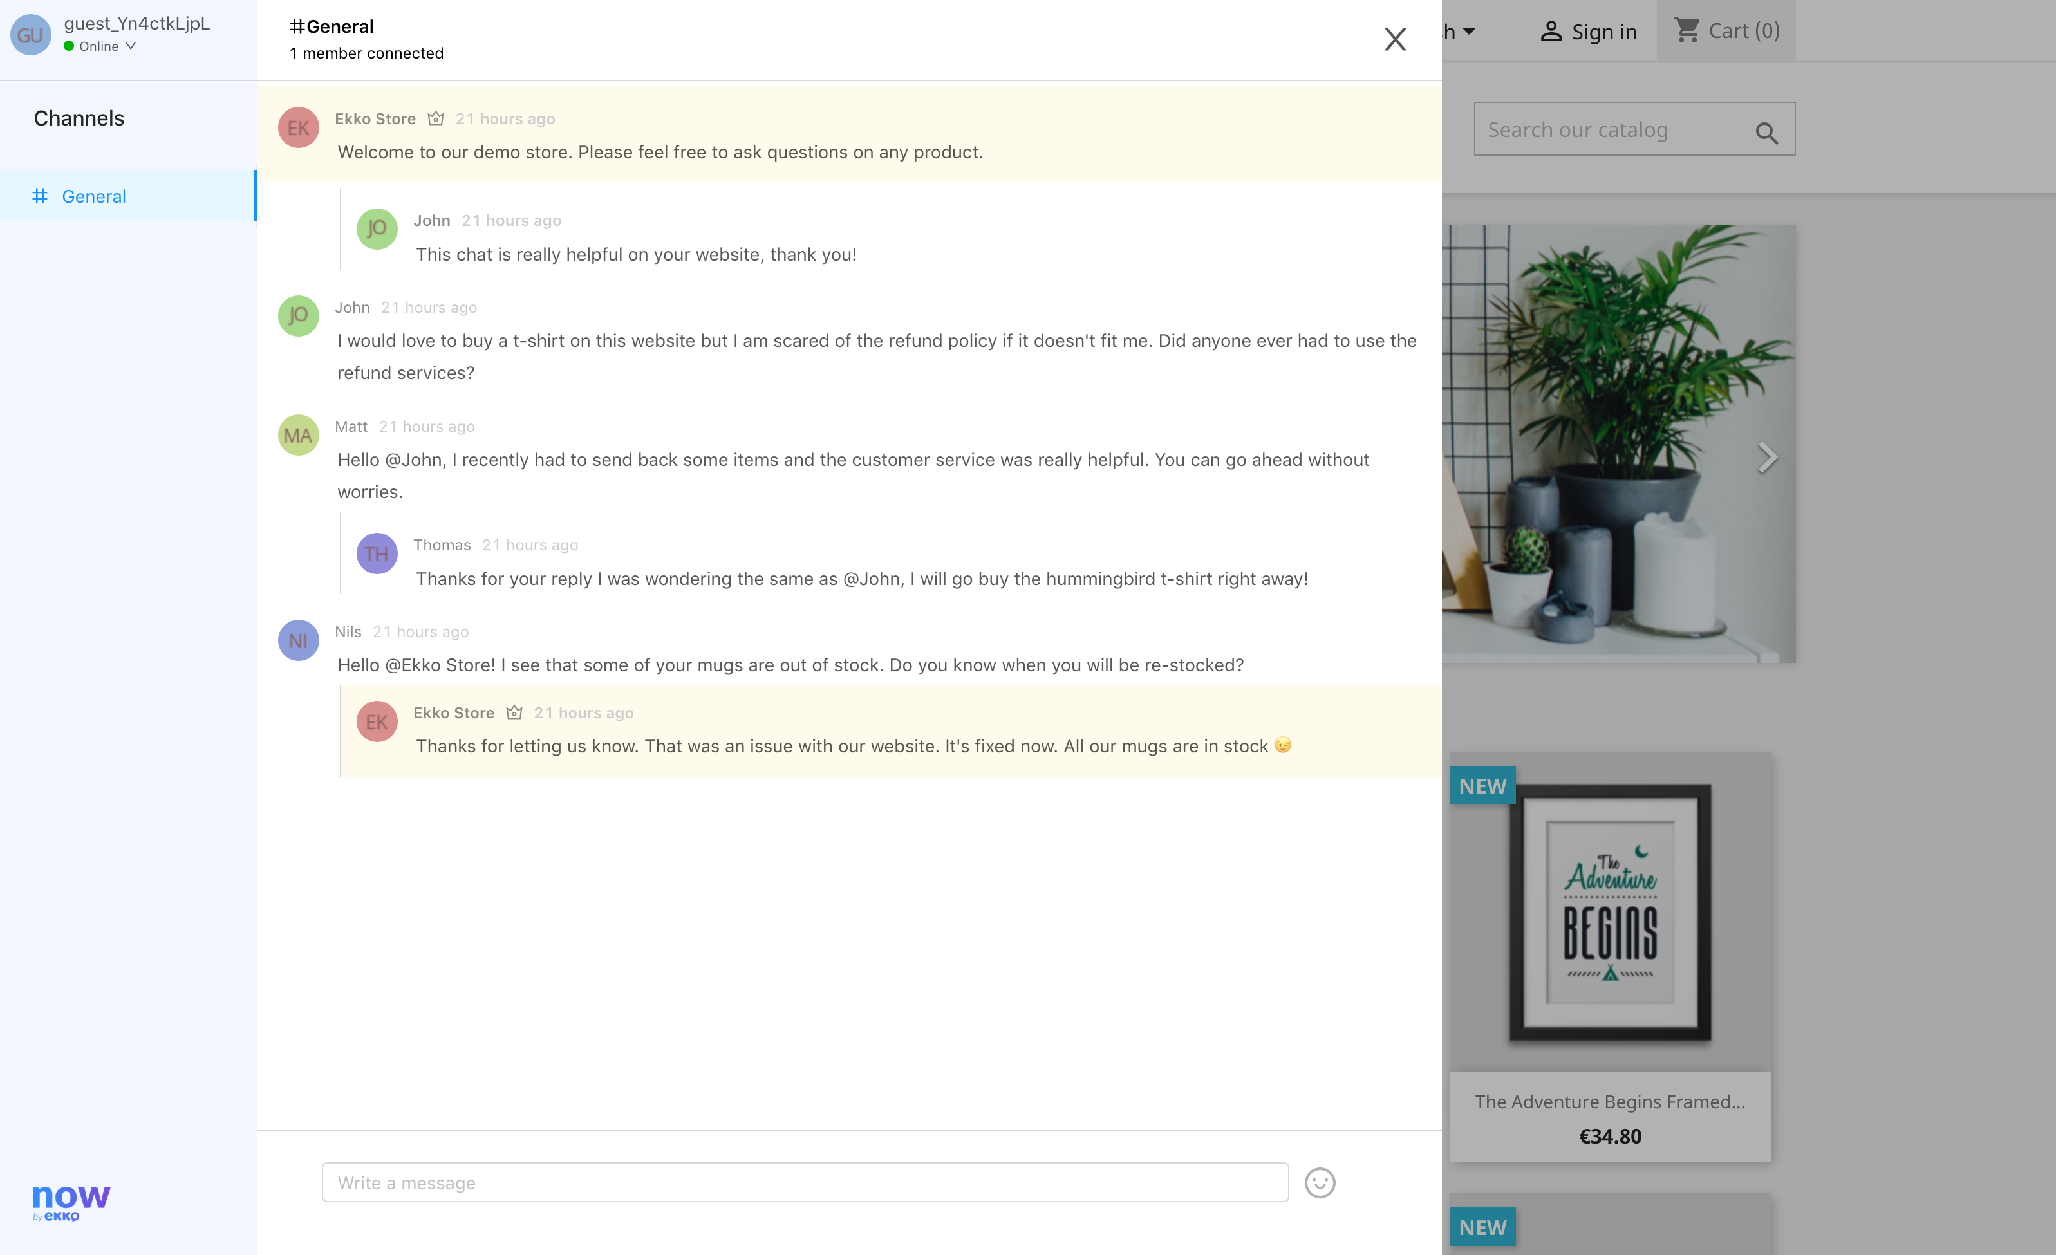Image resolution: width=2056 pixels, height=1255 pixels.
Task: Click the Sign in link
Action: [1588, 32]
